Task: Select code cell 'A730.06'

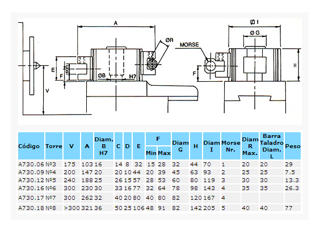Action: 31,164
